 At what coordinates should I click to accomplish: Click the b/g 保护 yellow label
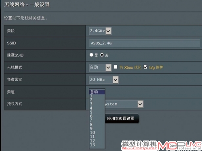tap(156, 67)
